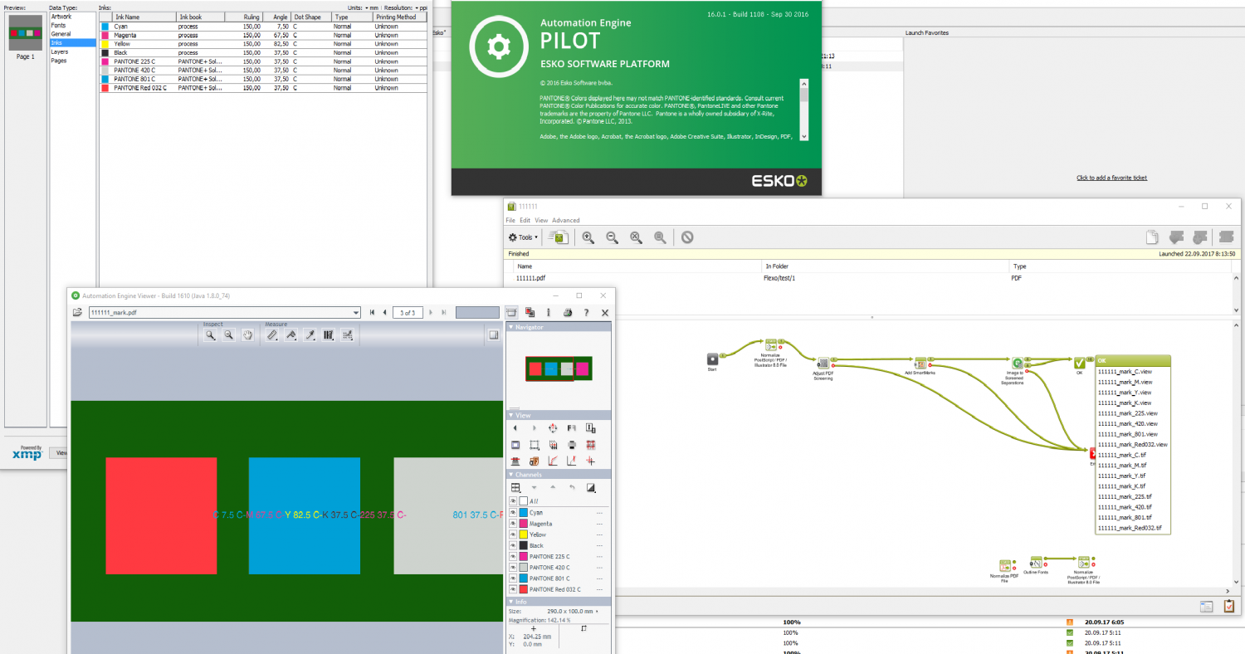This screenshot has width=1245, height=654.
Task: Toggle All channels eye visibility
Action: click(513, 501)
